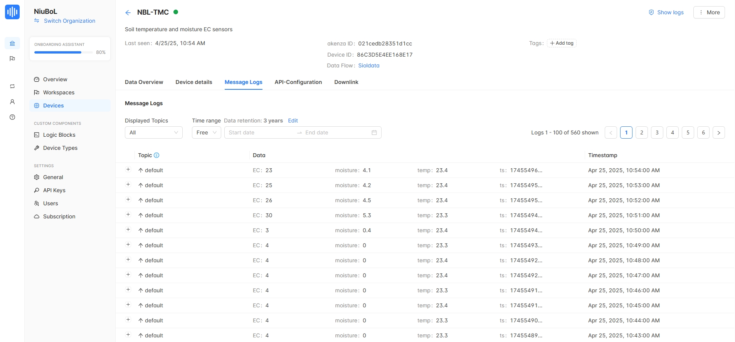This screenshot has width=735, height=342.
Task: Switch to the Data Overview tab
Action: tap(144, 82)
